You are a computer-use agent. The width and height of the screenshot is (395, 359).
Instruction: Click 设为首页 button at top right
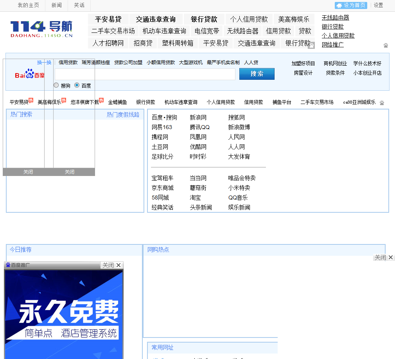(351, 5)
